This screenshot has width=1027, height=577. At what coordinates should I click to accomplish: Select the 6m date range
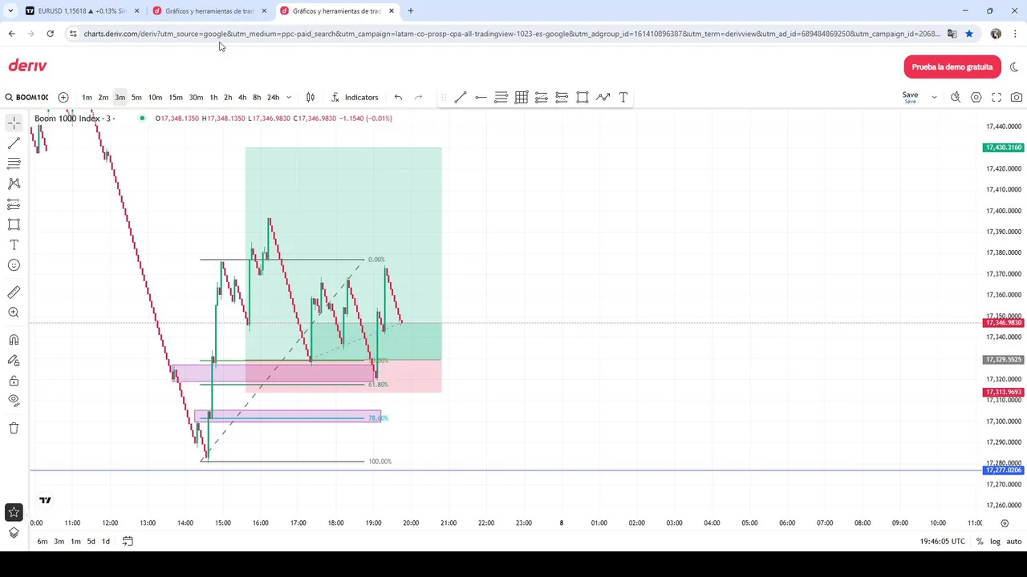[x=42, y=542]
